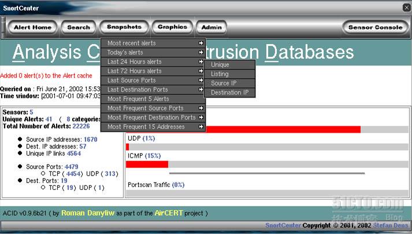
Task: Launch the Sensor Console
Action: 375,27
